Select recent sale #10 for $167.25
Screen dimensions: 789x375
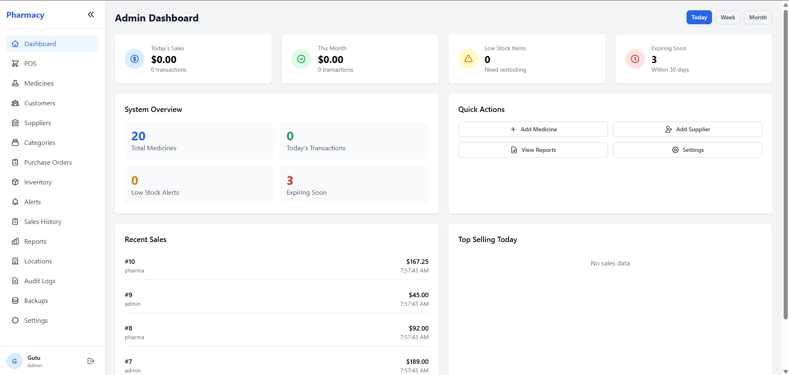click(277, 266)
